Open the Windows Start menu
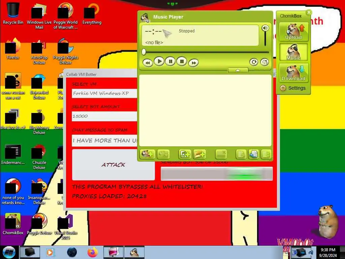The width and height of the screenshot is (345, 259). (x=9, y=252)
